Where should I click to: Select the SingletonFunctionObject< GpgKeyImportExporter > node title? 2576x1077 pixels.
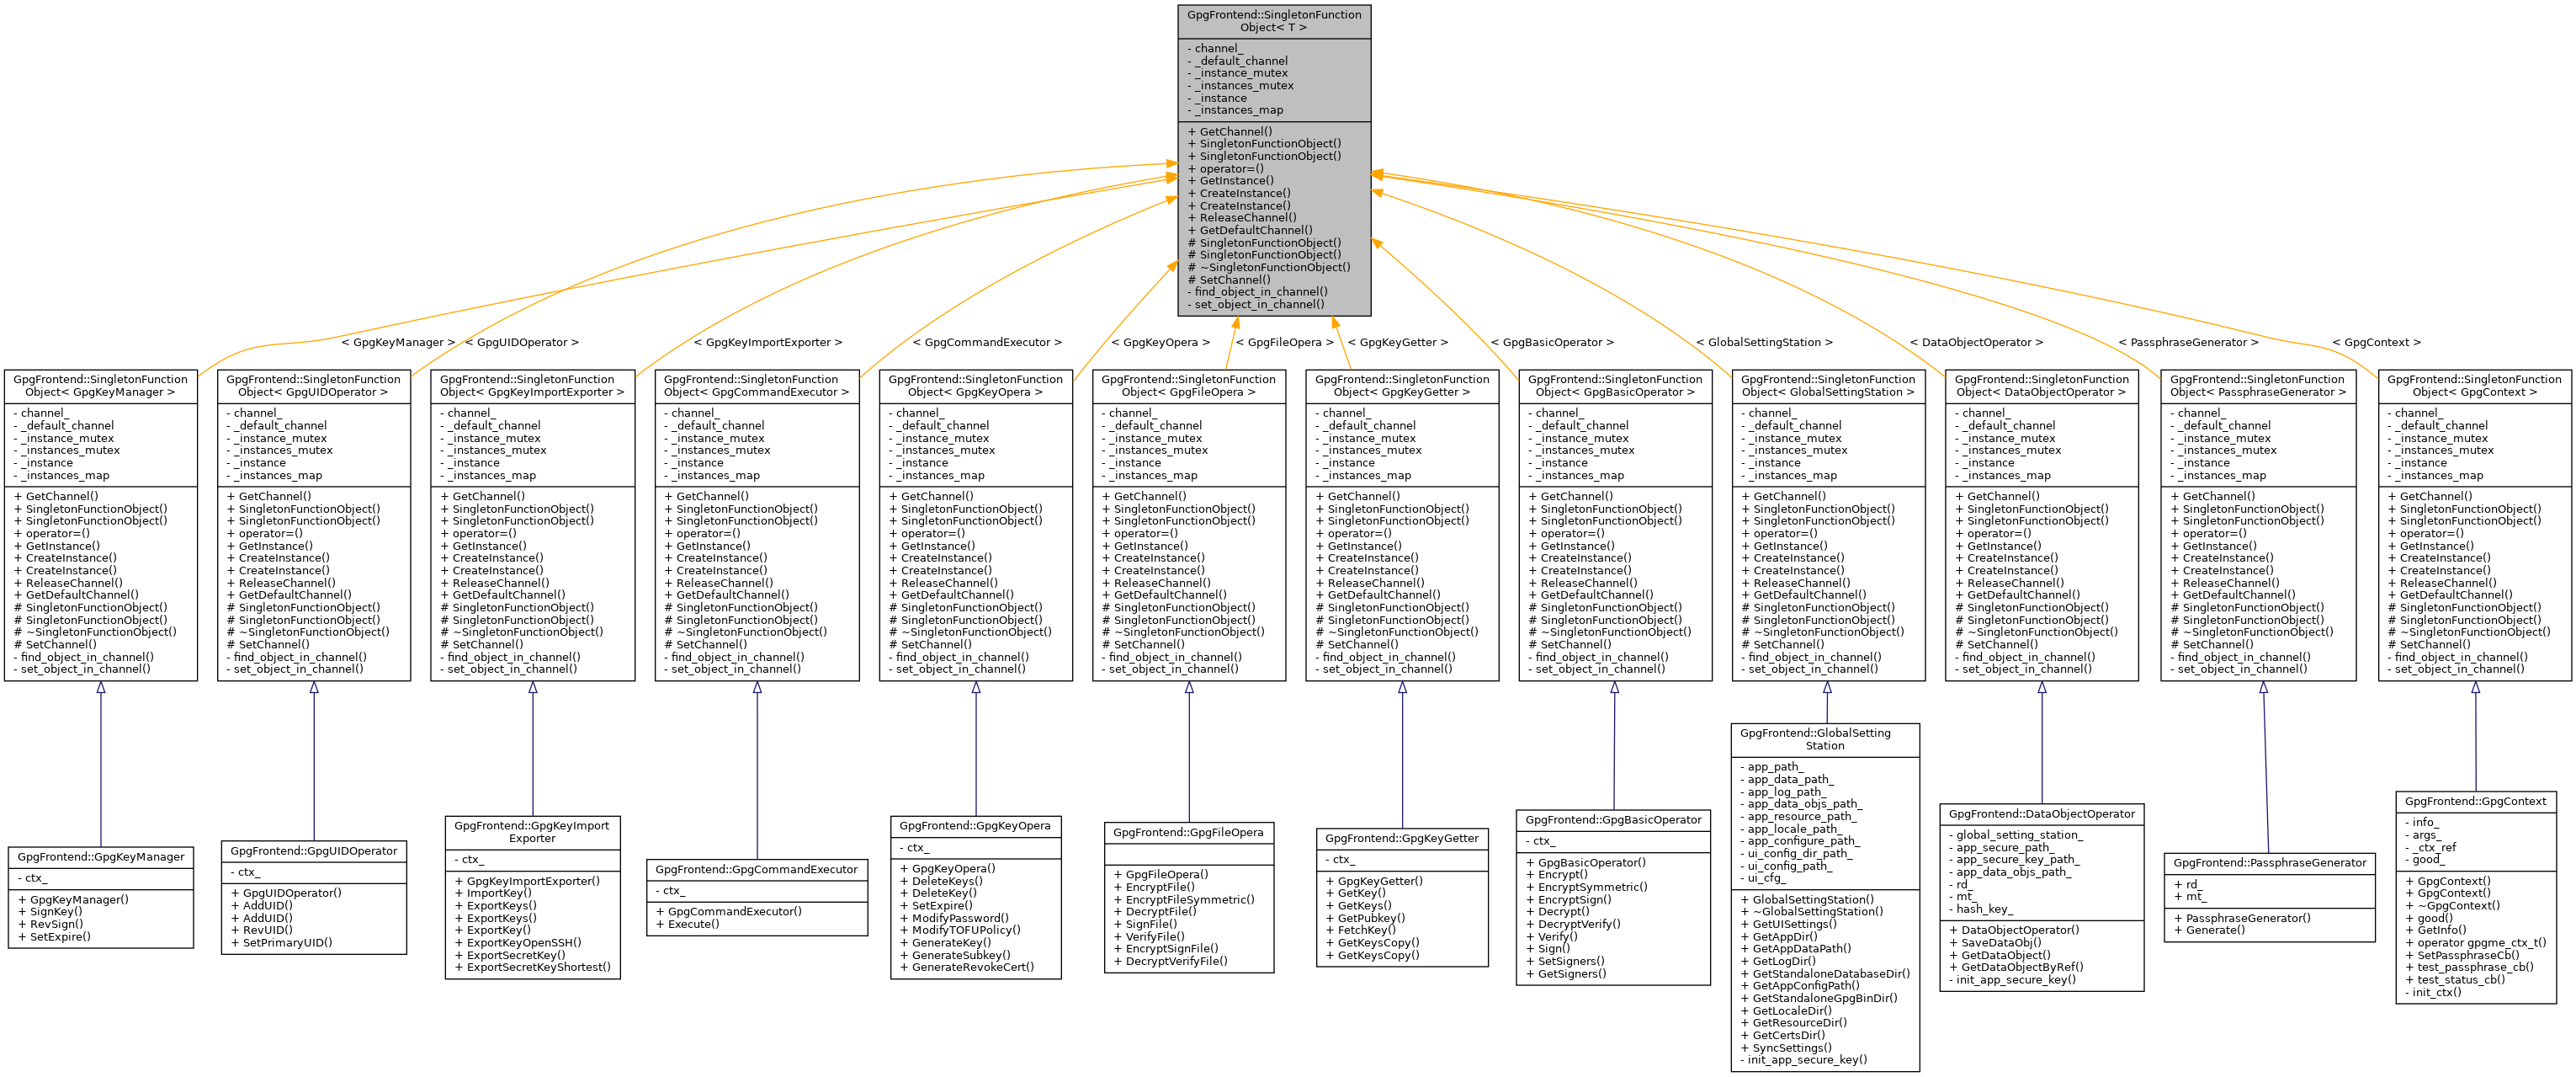532,386
